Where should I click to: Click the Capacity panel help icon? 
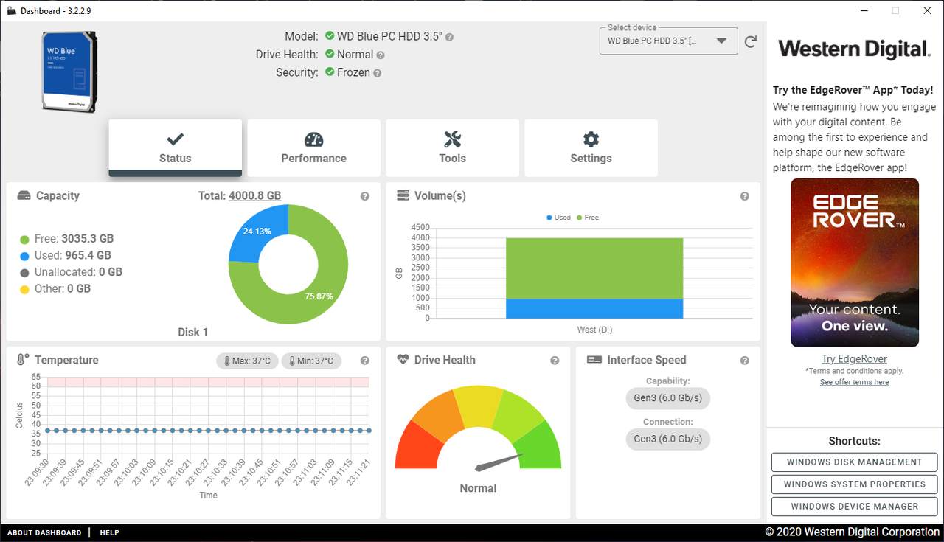[364, 196]
